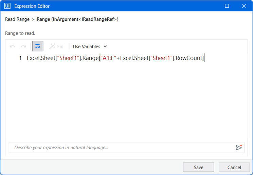Expand the chevron beside Use Variables
The image size is (253, 175).
(105, 46)
